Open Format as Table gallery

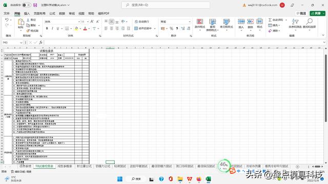click(x=212, y=25)
